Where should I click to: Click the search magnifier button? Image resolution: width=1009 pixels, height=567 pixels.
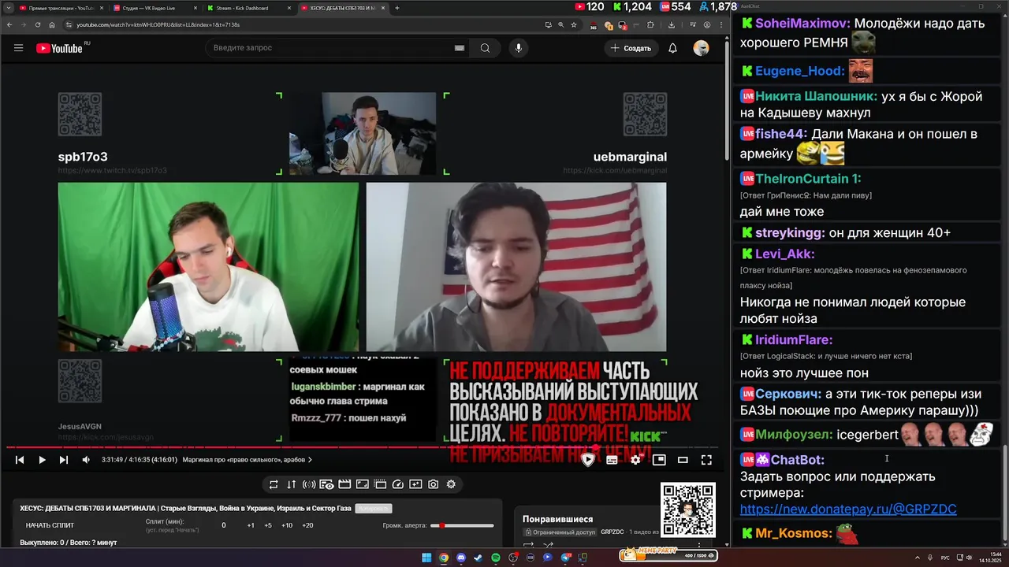point(485,48)
